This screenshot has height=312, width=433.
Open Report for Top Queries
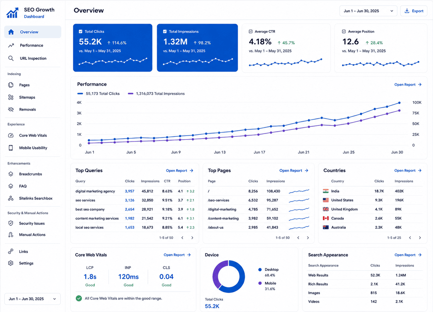point(179,171)
